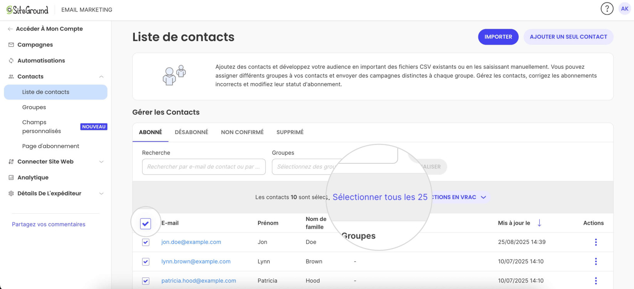The width and height of the screenshot is (634, 289).
Task: Click Sélectionner tous les 25 link
Action: 380,197
